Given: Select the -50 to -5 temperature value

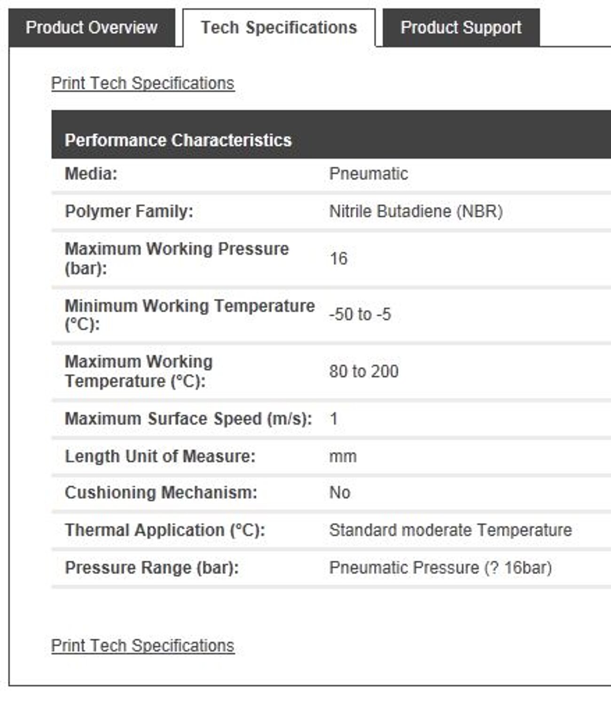Looking at the screenshot, I should coord(360,315).
